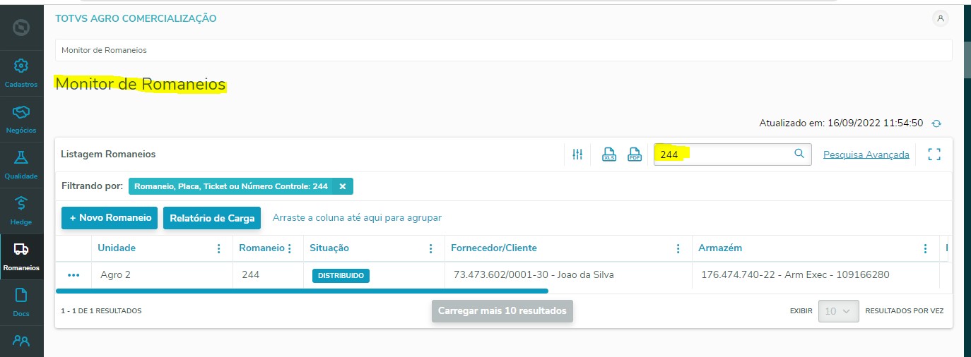
Task: Click Arm Exec - 109166280 cell
Action: pyautogui.click(x=816, y=275)
